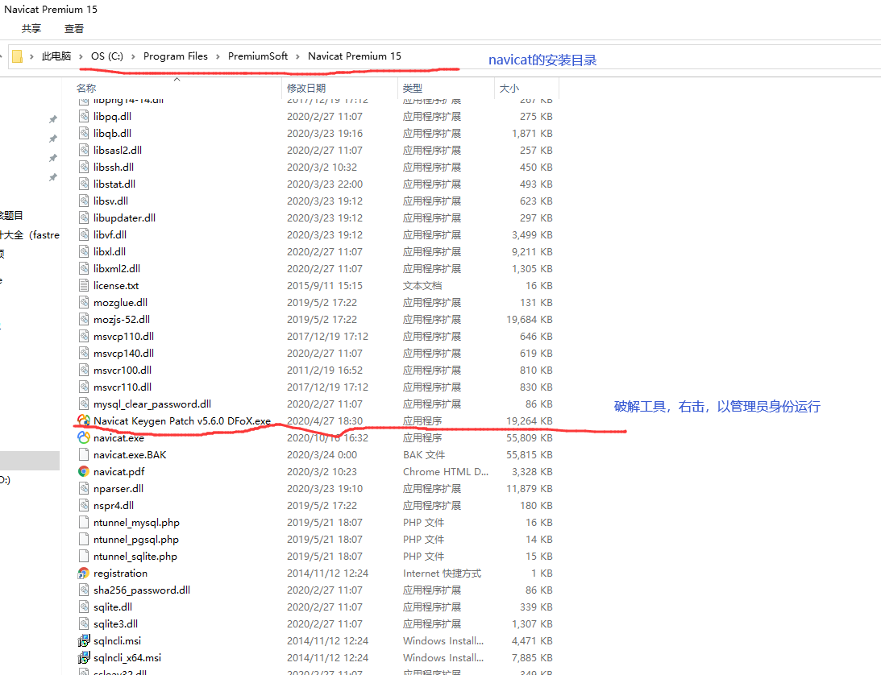Select the sqlncli_x64.msi installer icon
Viewport: 881px width, 675px height.
(84, 657)
